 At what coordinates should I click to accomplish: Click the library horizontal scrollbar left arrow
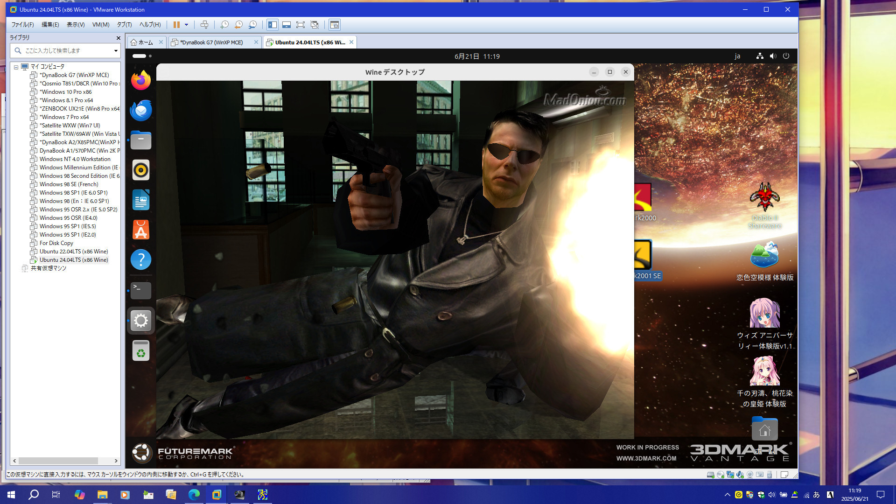point(14,461)
